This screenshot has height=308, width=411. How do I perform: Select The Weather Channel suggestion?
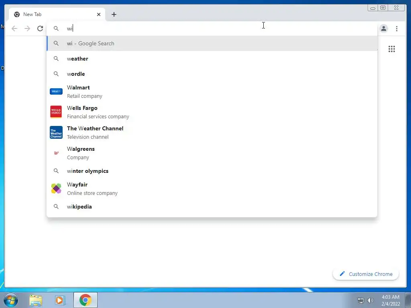coord(212,132)
